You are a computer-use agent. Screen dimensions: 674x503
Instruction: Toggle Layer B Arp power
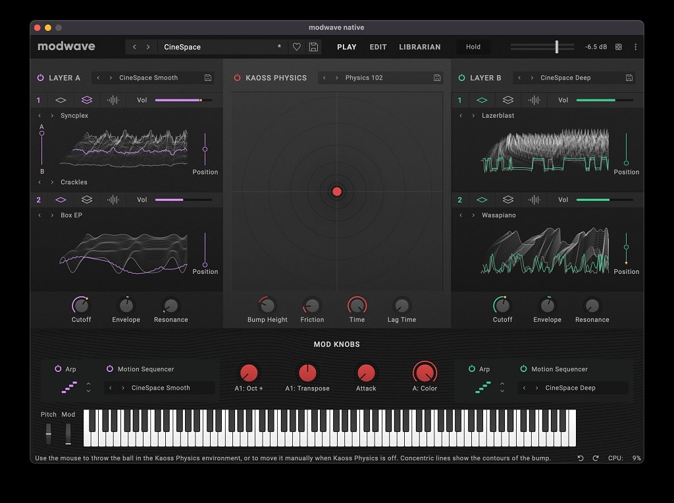coord(471,369)
